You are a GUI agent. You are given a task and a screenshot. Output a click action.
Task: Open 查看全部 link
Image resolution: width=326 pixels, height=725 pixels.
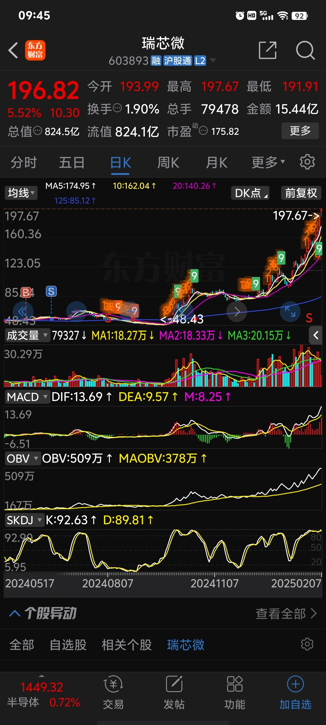click(286, 614)
